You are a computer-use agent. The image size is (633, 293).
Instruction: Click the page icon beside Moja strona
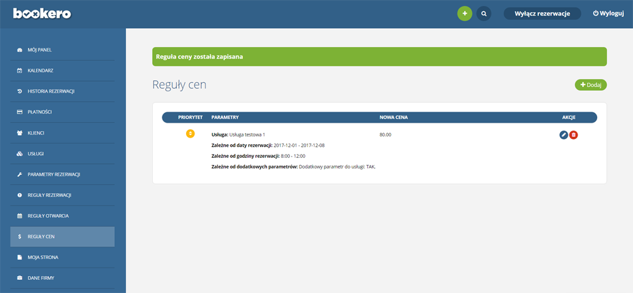20,257
